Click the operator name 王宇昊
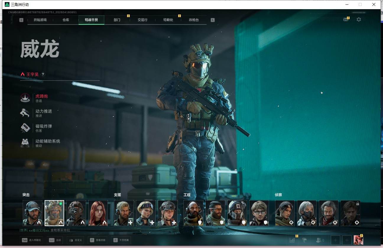Viewport: 383px width, 248px height. [33, 74]
